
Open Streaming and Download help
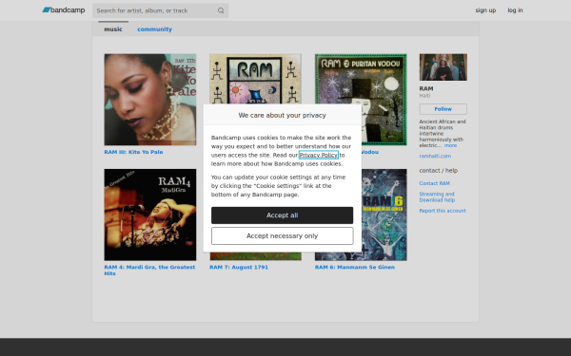coord(437,197)
